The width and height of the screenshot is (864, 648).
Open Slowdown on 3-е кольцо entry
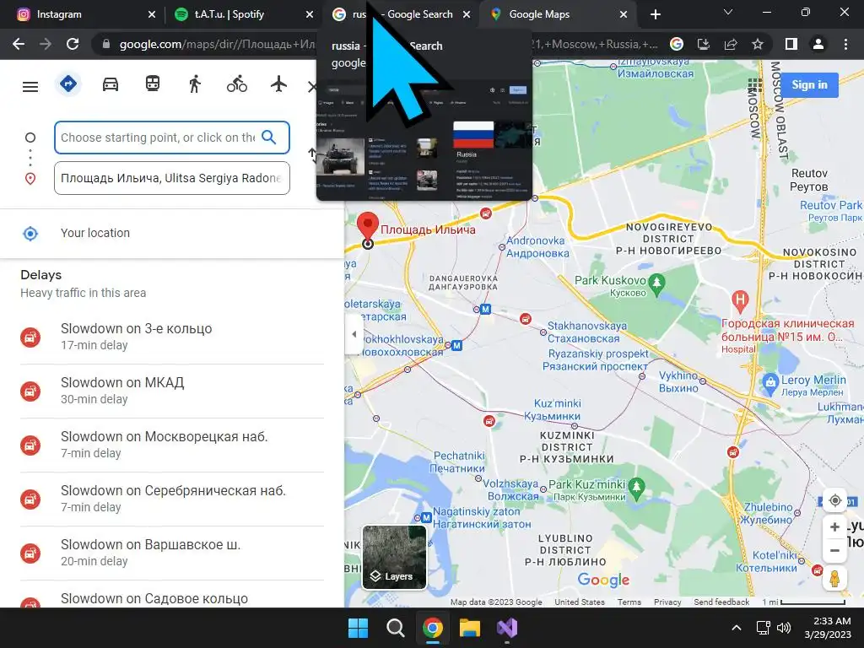(172, 336)
